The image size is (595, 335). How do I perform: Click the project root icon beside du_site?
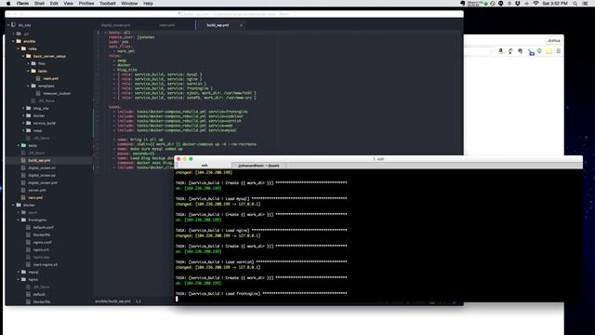[x=13, y=25]
